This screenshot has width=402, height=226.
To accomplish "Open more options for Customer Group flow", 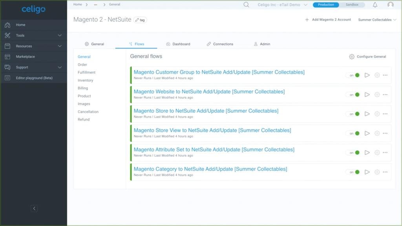I will 385,75.
